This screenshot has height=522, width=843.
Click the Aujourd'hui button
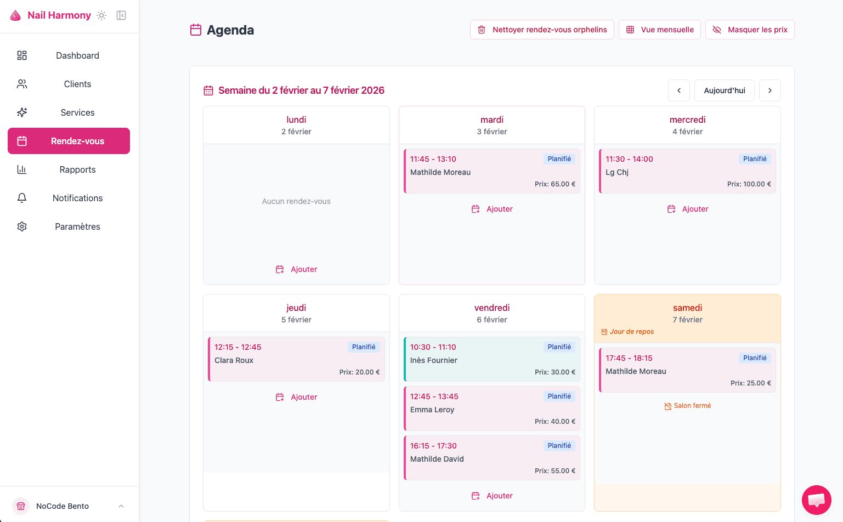click(724, 90)
